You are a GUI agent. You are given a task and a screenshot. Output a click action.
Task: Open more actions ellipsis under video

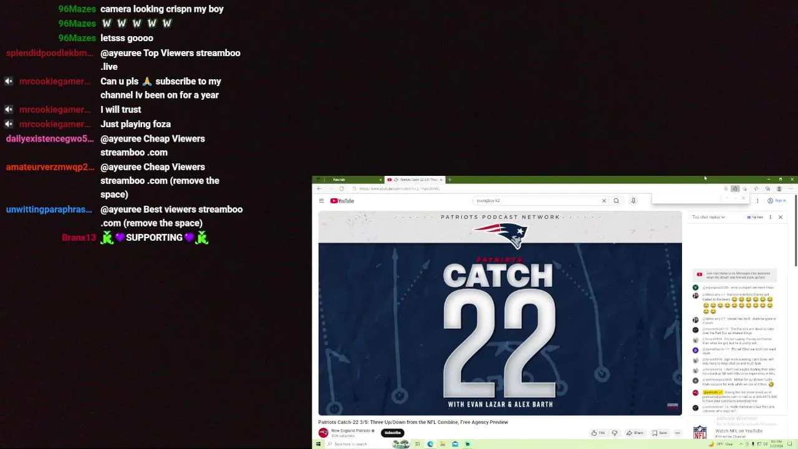(678, 433)
